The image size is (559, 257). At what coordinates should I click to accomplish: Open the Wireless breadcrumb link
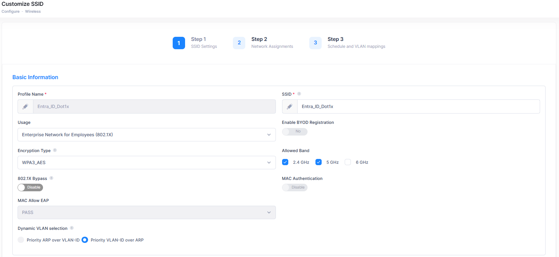coord(33,11)
